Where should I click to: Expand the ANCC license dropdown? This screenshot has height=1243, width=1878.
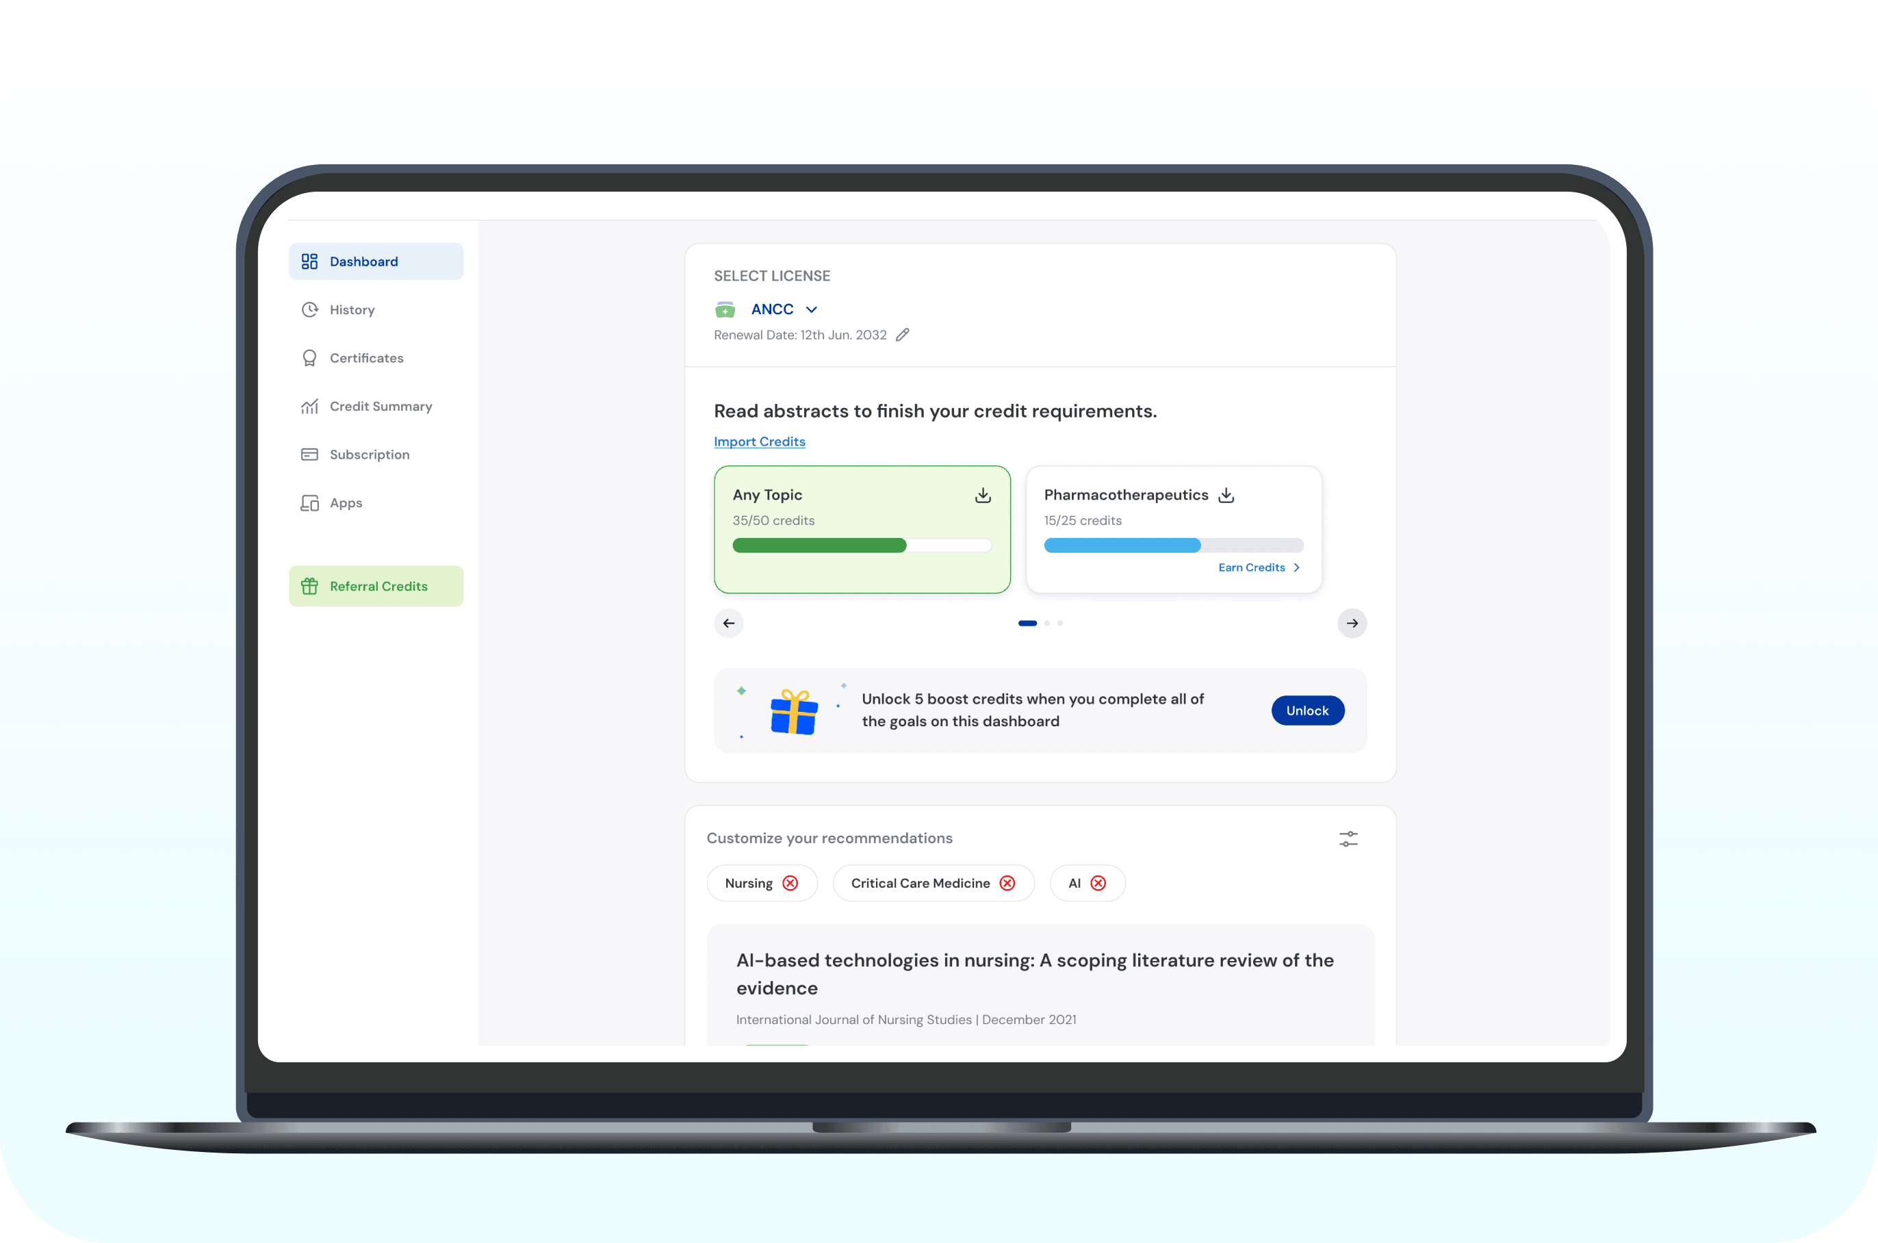click(812, 309)
